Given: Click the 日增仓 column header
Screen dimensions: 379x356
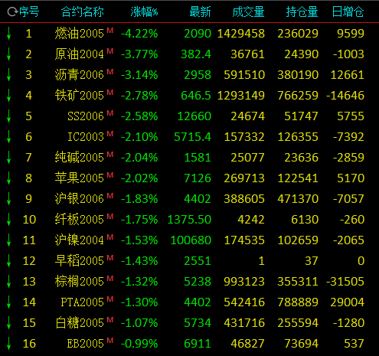Looking at the screenshot, I should [348, 11].
